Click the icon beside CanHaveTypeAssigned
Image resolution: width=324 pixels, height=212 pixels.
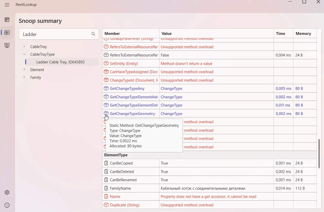pos(106,72)
